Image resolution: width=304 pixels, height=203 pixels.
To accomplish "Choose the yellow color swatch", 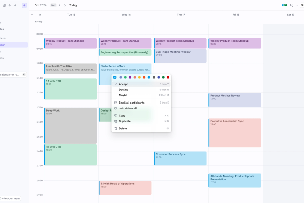I will (139, 77).
